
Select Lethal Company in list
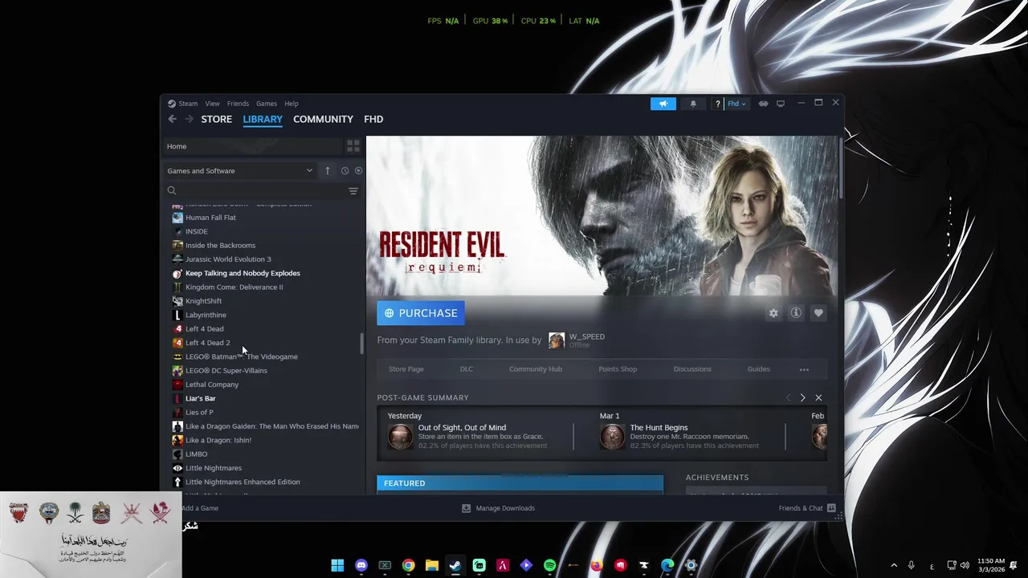[212, 385]
